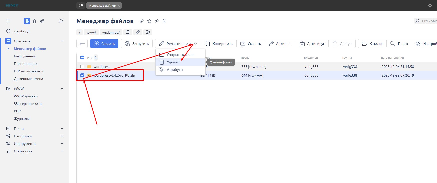The image size is (437, 183).
Task: Select Удалить from the dropdown menu
Action: [173, 62]
